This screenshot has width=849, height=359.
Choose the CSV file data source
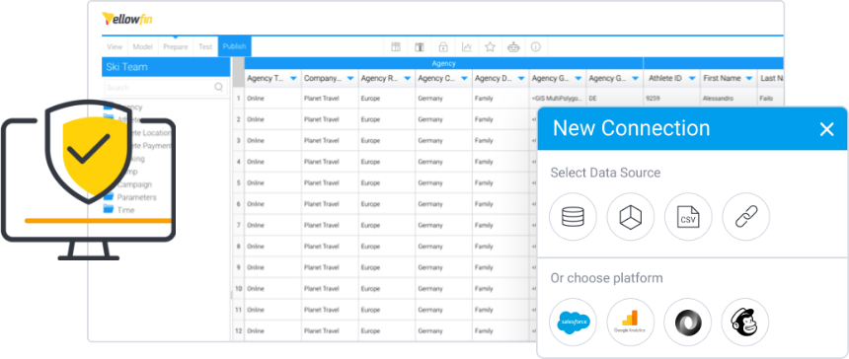point(688,217)
